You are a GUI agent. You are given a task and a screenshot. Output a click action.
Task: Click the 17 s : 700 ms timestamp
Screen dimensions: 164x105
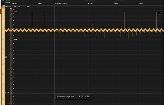(6, 2)
